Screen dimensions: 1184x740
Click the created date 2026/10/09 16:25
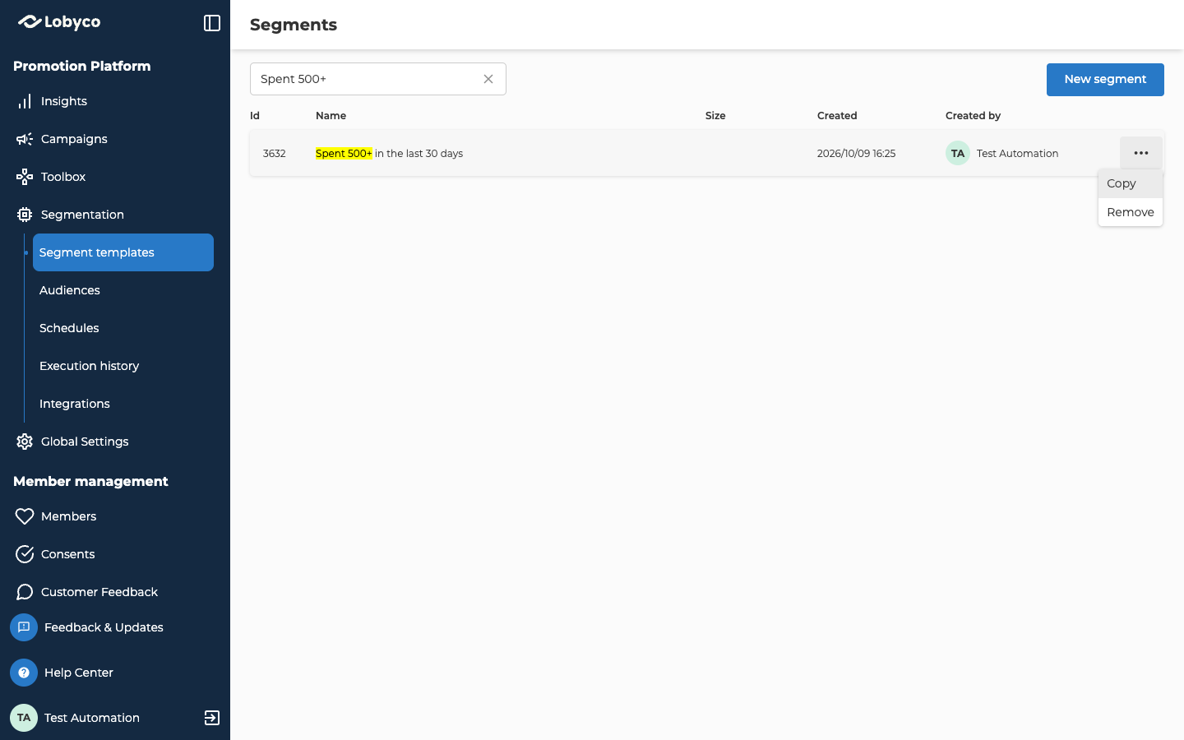pos(856,154)
